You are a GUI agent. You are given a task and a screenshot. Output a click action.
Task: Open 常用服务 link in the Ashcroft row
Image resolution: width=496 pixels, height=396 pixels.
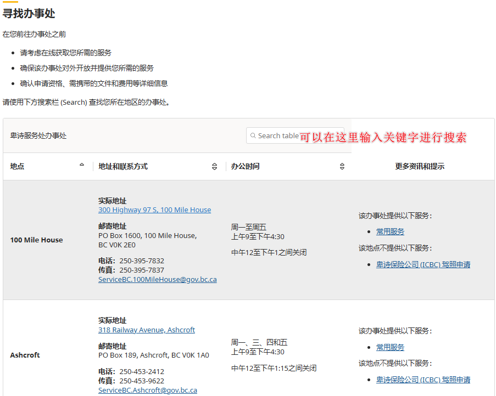[390, 347]
